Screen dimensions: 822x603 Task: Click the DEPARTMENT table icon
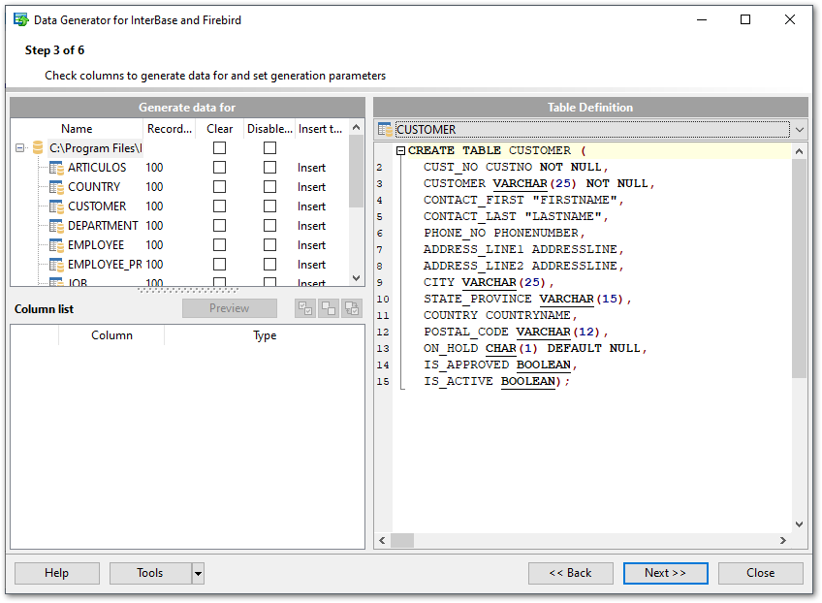[x=56, y=226]
